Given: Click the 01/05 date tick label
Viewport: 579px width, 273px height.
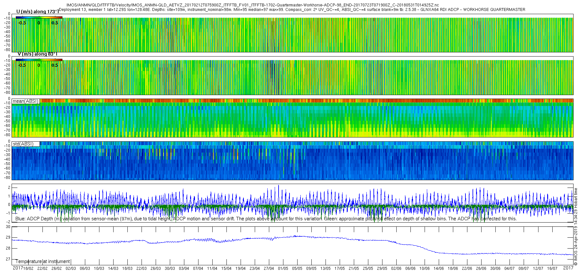Looking at the screenshot, I should click(x=283, y=269).
